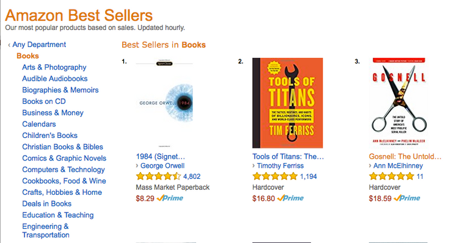Open the 1984 (Signet… title link
Image resolution: width=469 pixels, height=243 pixels.
pos(161,156)
